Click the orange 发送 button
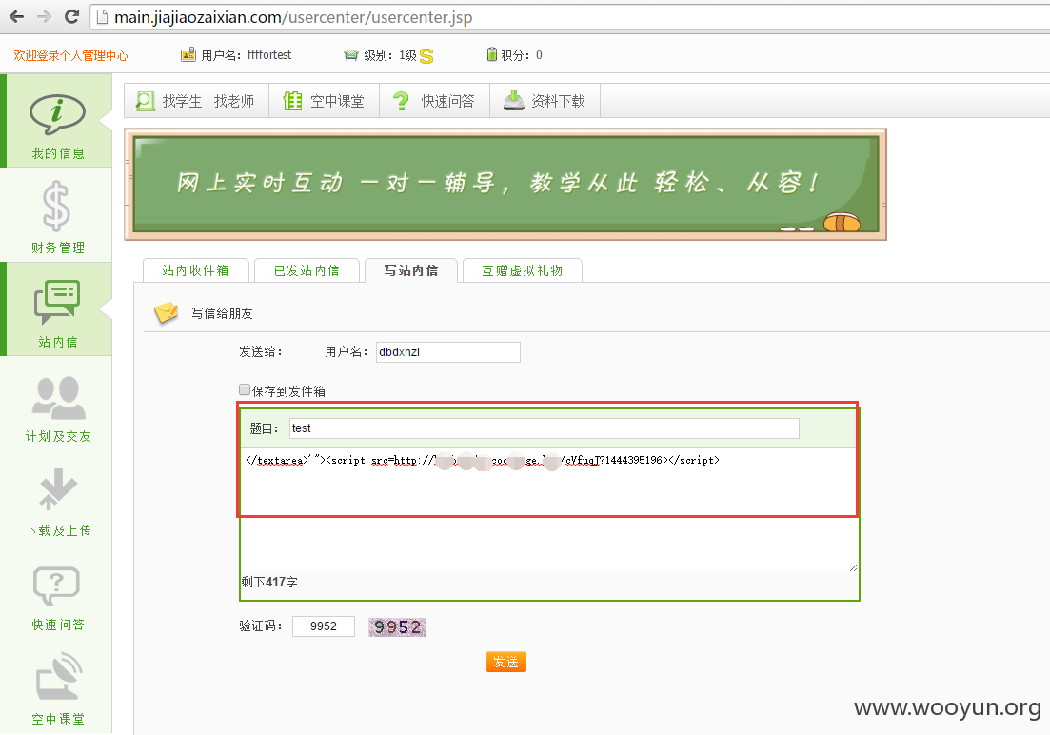The image size is (1050, 735). point(506,662)
